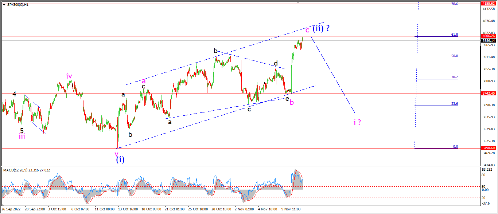Click the 3911.48 price axis value

tap(488, 57)
